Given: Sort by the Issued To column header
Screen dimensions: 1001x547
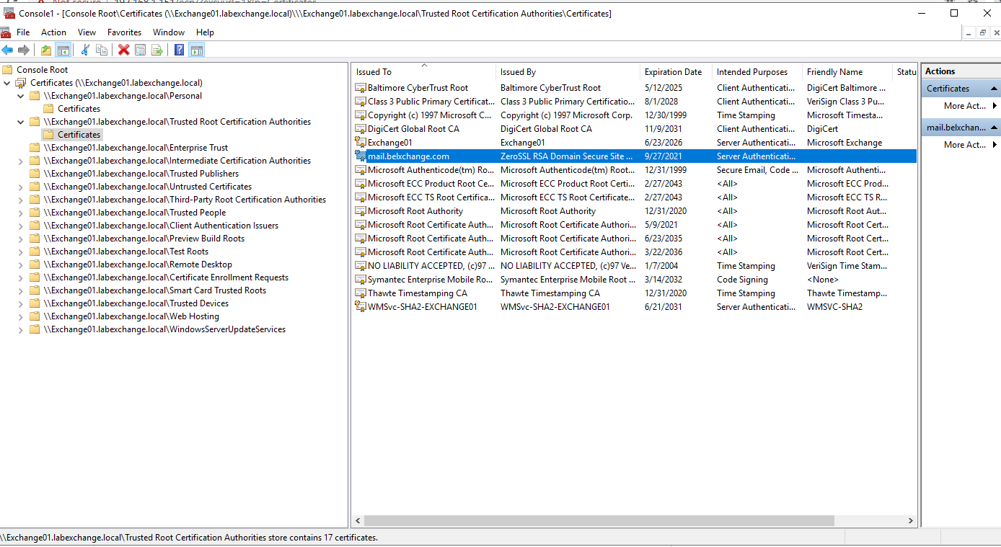Looking at the screenshot, I should [x=424, y=72].
